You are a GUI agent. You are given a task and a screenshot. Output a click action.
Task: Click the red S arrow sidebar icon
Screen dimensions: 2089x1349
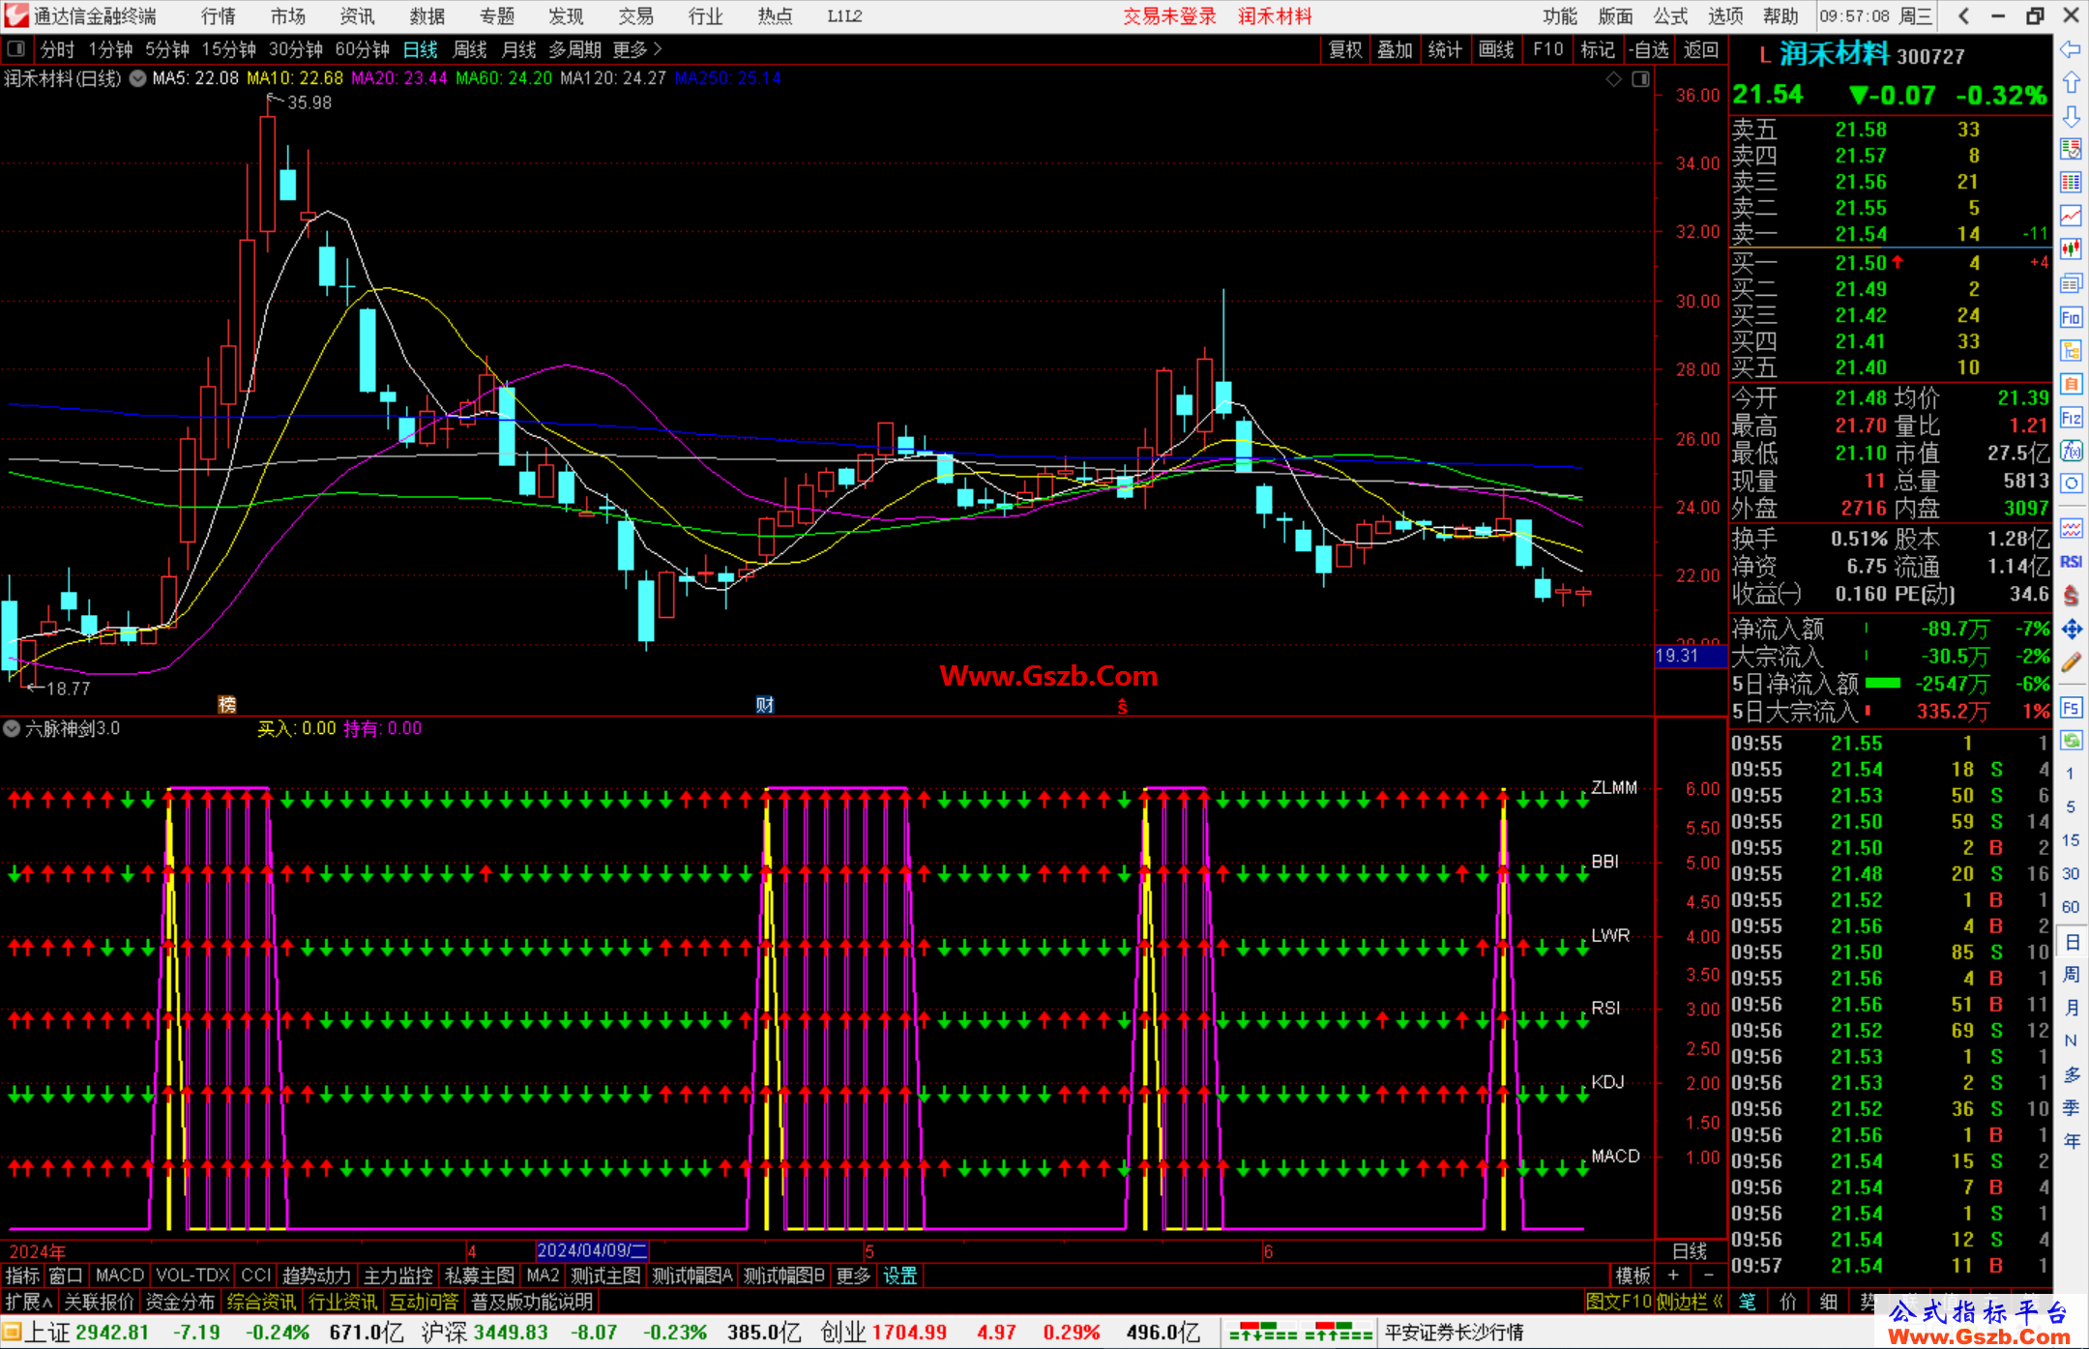(x=2071, y=596)
